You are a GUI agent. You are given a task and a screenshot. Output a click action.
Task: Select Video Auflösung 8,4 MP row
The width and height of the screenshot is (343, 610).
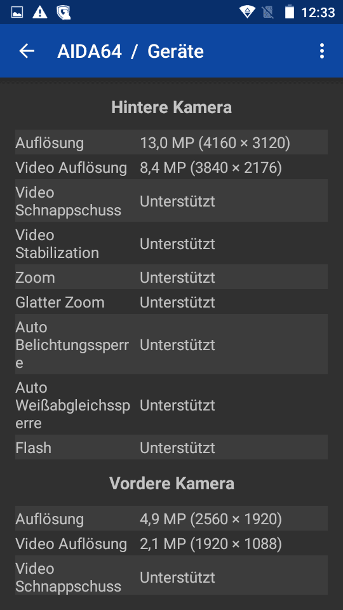[x=171, y=167]
